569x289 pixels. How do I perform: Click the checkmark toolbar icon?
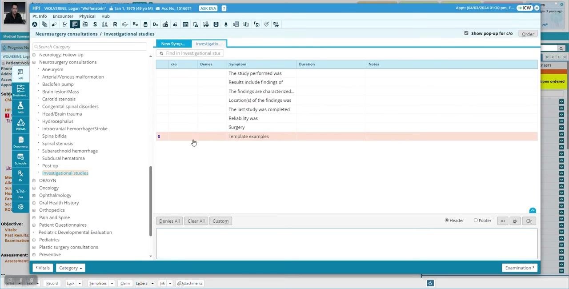click(x=266, y=24)
